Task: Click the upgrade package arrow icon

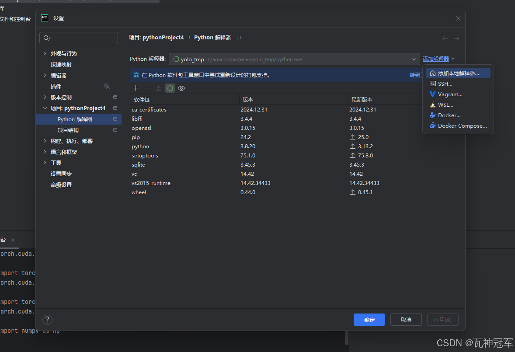Action: click(159, 88)
